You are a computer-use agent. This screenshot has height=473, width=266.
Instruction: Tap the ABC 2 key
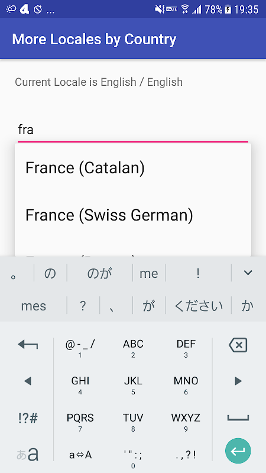133,348
